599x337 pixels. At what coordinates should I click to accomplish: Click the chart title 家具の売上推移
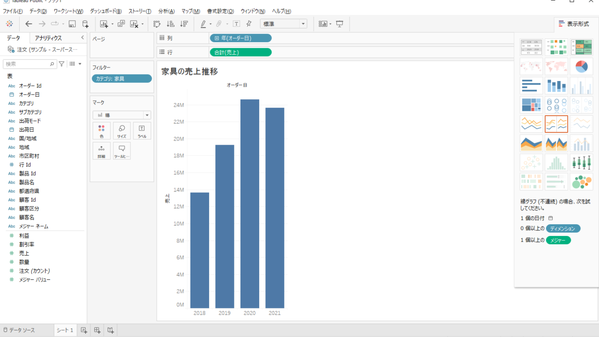[x=190, y=72]
